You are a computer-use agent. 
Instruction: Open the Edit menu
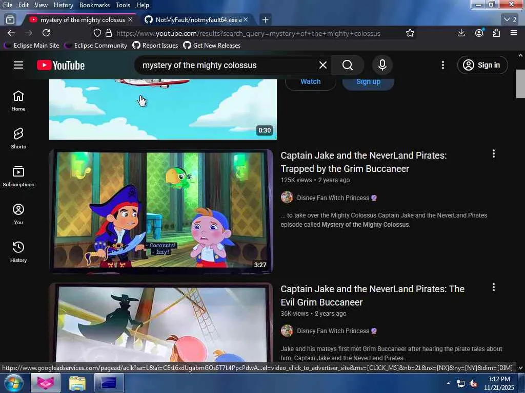pyautogui.click(x=23, y=5)
